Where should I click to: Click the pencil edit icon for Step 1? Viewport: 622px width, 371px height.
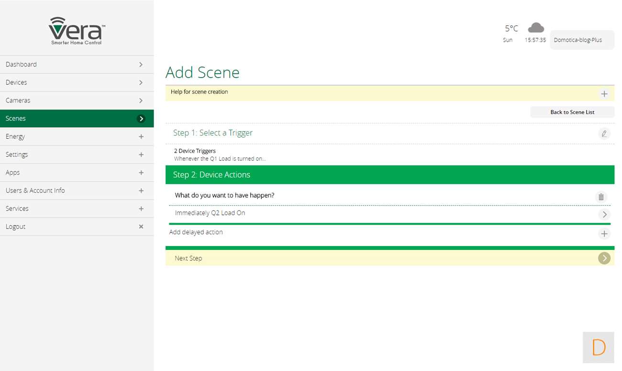click(604, 134)
